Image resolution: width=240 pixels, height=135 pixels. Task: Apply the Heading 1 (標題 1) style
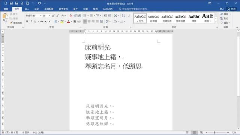point(207,18)
